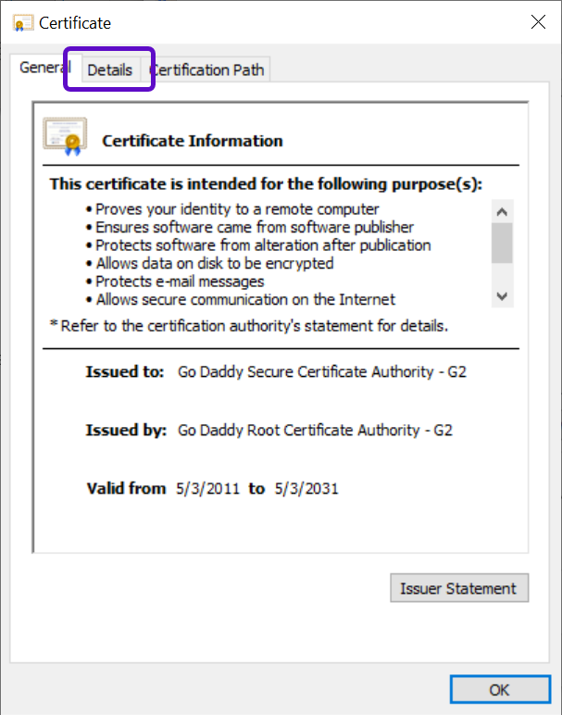Click the purposes list scroll down arrow
Screen dimensions: 562x715
[x=502, y=295]
